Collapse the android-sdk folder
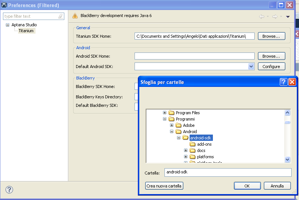The height and width of the screenshot is (200, 299). click(x=179, y=138)
